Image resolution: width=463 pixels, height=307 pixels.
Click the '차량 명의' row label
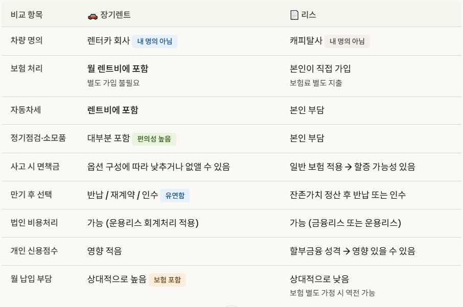(27, 41)
